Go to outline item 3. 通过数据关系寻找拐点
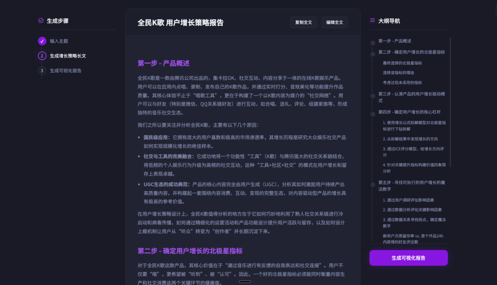The width and height of the screenshot is (497, 285). click(414, 222)
